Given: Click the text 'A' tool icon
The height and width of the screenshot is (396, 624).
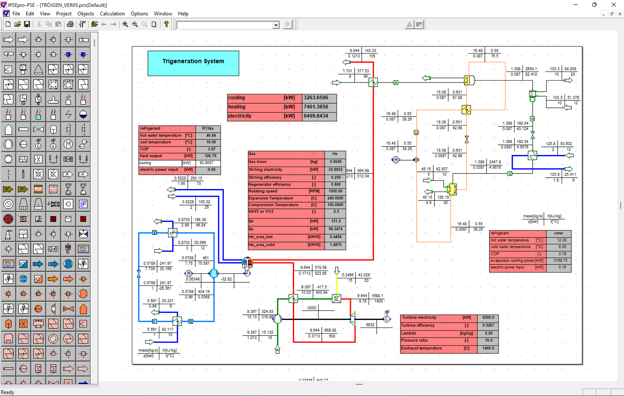Looking at the screenshot, I should (409, 24).
